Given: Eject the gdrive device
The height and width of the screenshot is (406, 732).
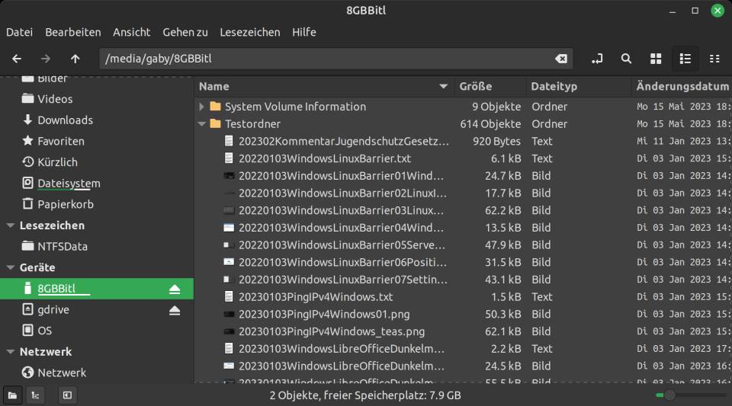Looking at the screenshot, I should (x=175, y=311).
